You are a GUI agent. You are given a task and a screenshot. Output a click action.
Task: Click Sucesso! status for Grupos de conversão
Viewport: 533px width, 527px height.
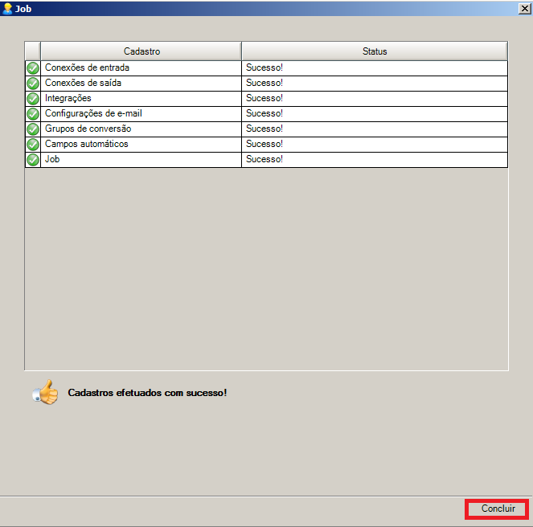(264, 129)
